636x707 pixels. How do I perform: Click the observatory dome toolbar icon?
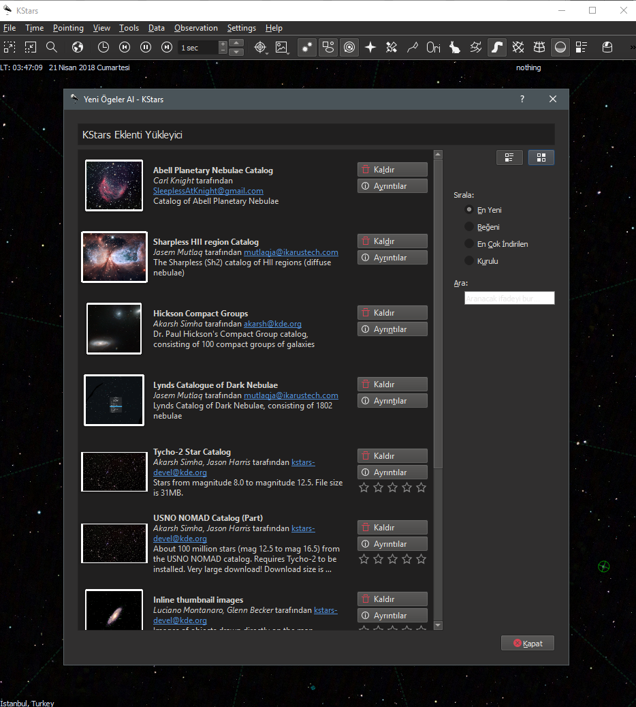[607, 47]
